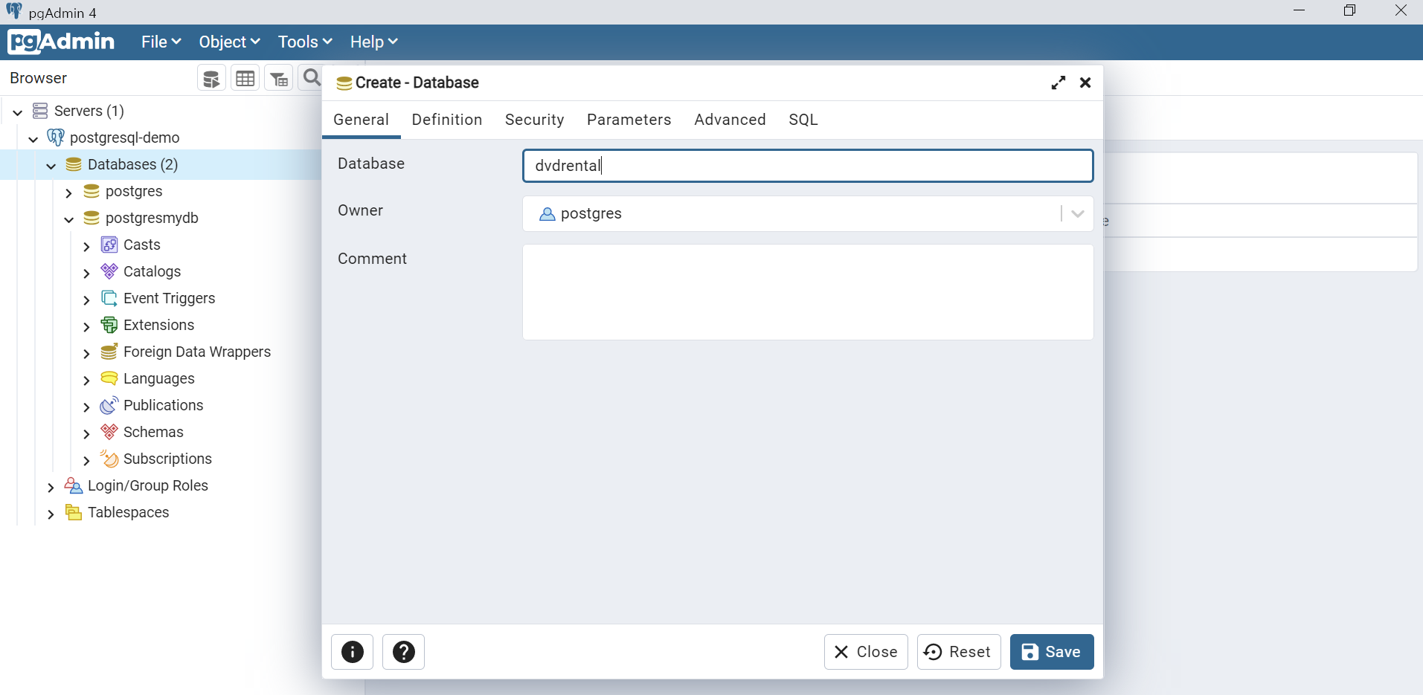This screenshot has height=695, width=1423.
Task: Click the Languages node icon
Action: click(x=109, y=378)
